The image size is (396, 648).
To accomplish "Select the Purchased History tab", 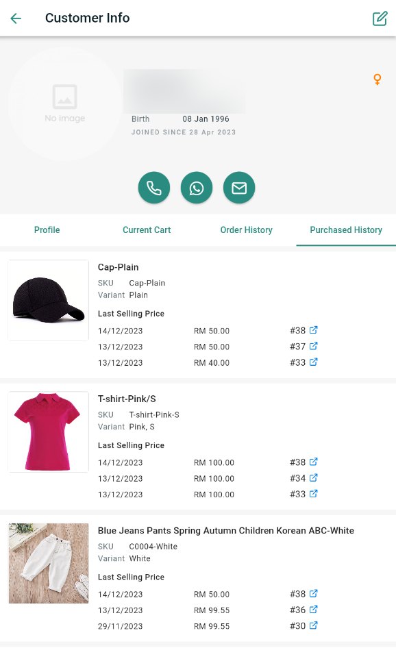I will tap(346, 229).
